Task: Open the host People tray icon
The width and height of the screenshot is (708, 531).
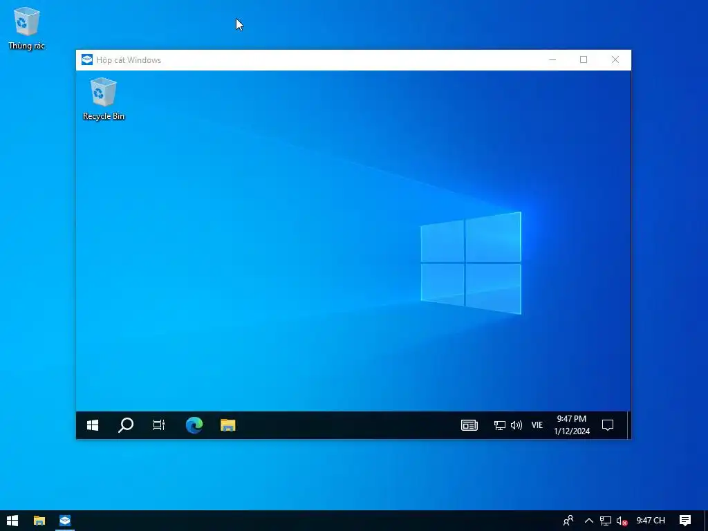Action: coord(568,521)
